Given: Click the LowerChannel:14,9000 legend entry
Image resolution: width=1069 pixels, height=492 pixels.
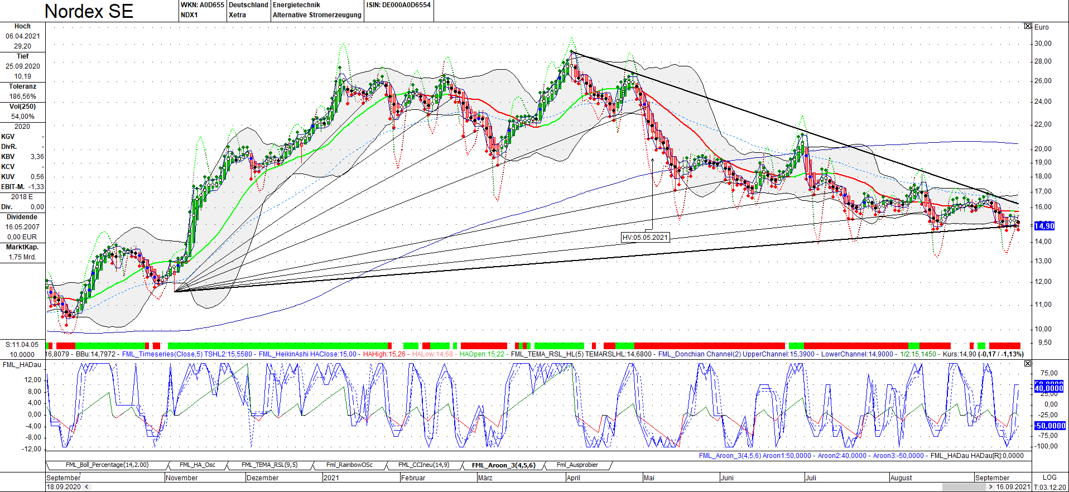Looking at the screenshot, I should click(858, 354).
